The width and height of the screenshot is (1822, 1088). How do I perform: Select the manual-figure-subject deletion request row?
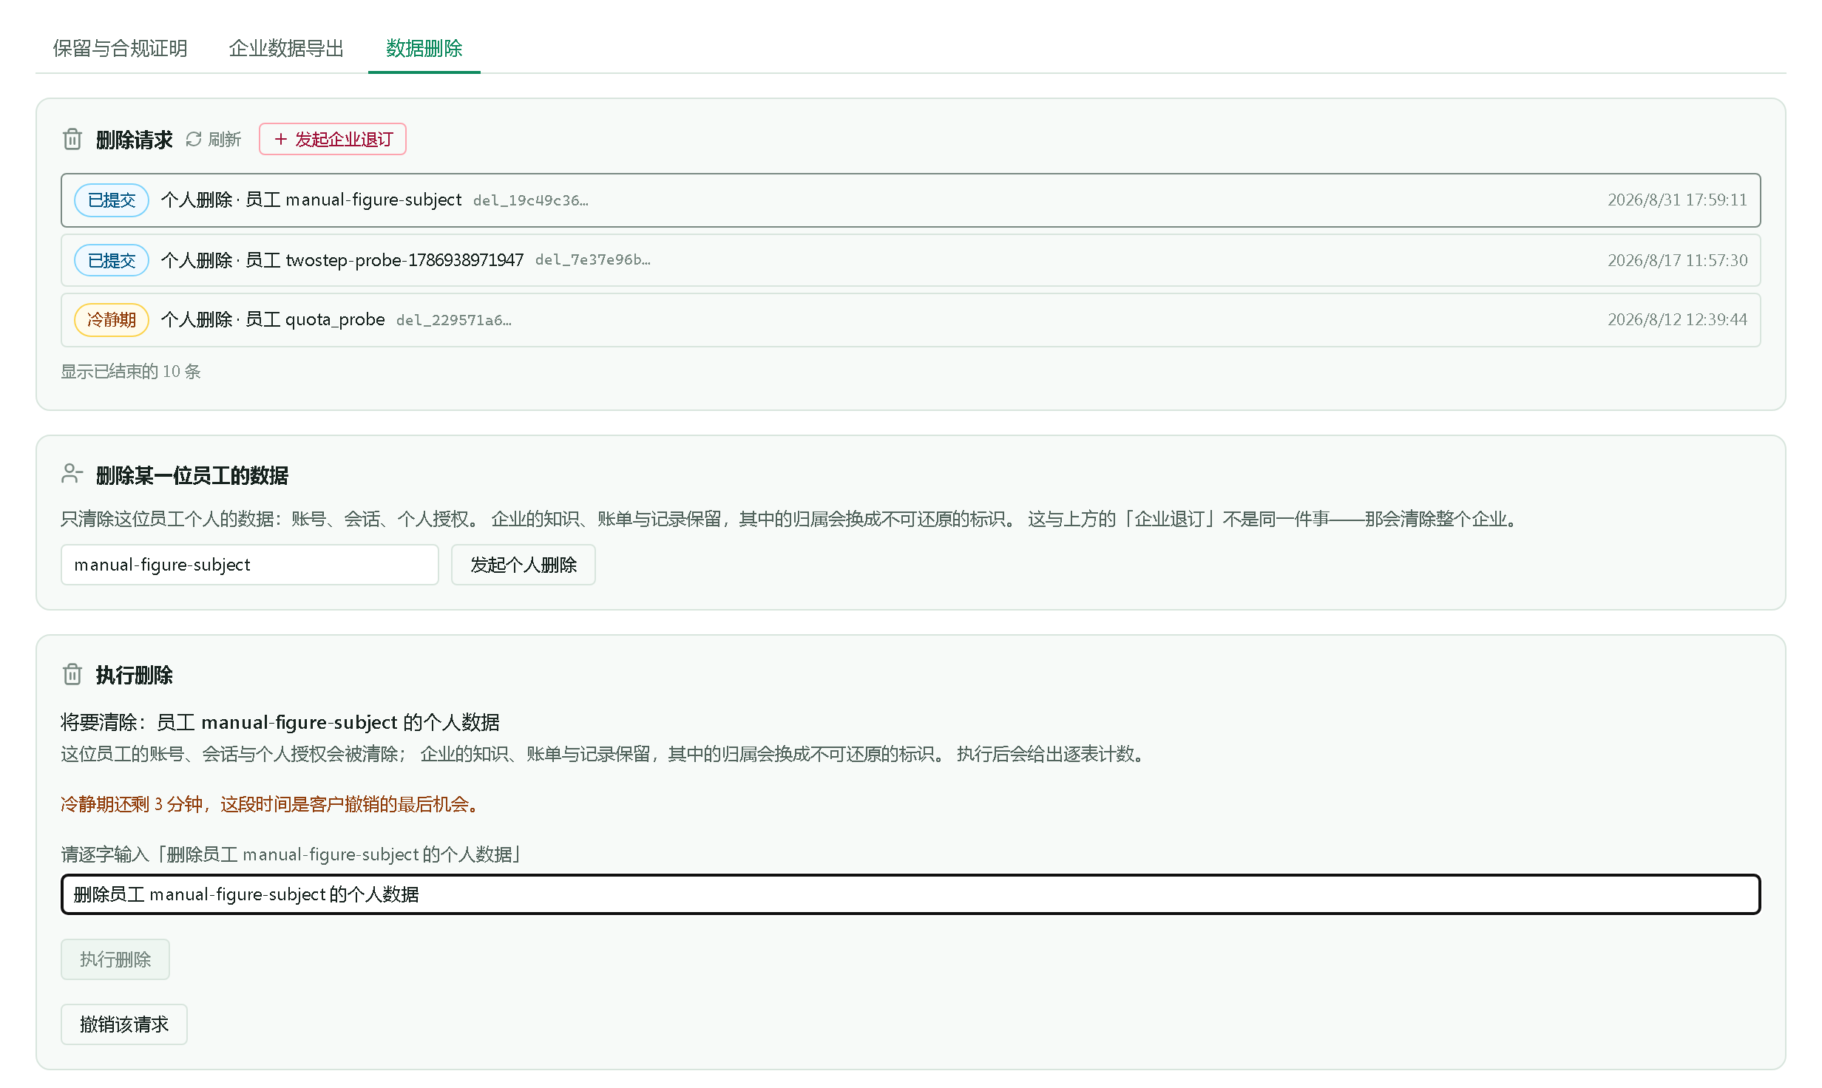pyautogui.click(x=910, y=200)
